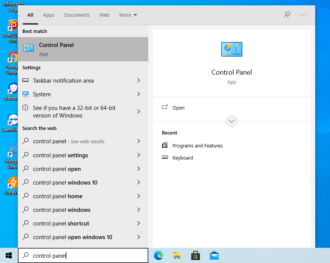Click Open action for Control Panel
Viewport: 330px width, 263px height.
click(179, 108)
